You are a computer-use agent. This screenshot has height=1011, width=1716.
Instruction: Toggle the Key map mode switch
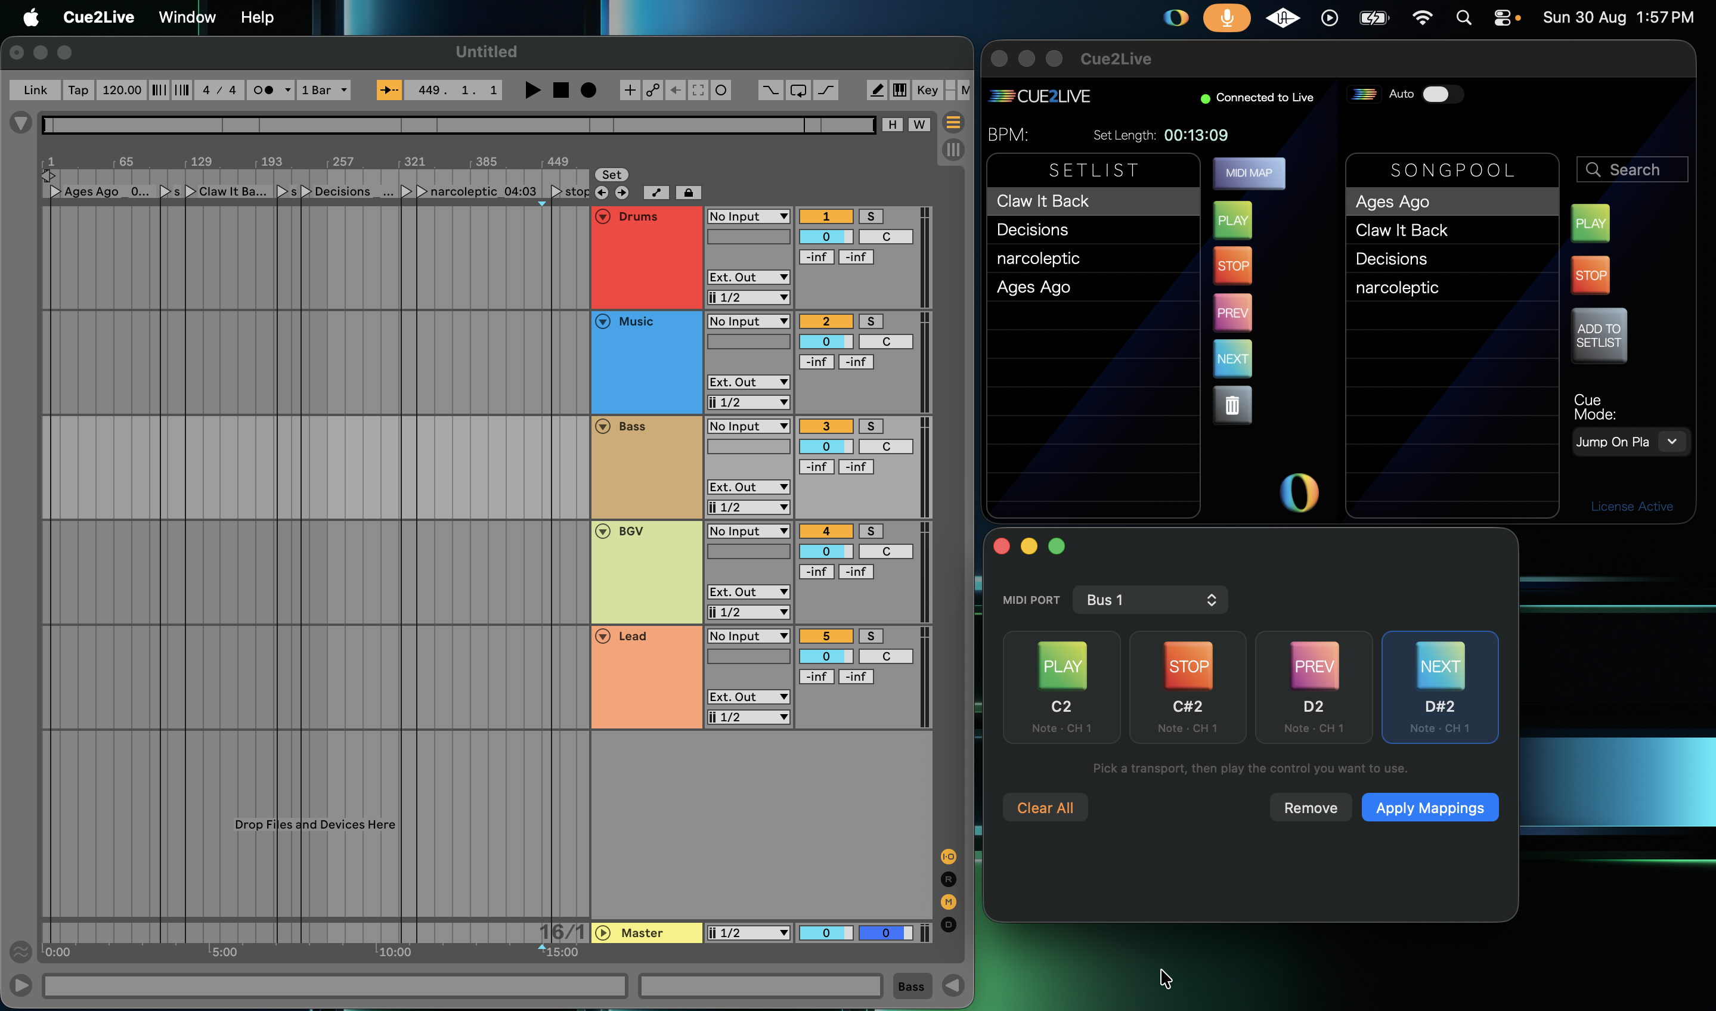[927, 90]
